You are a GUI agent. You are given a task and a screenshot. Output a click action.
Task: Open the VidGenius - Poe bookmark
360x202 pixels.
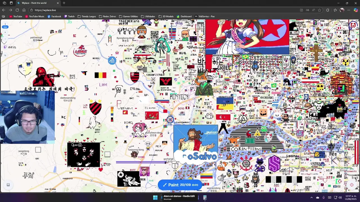(x=204, y=17)
